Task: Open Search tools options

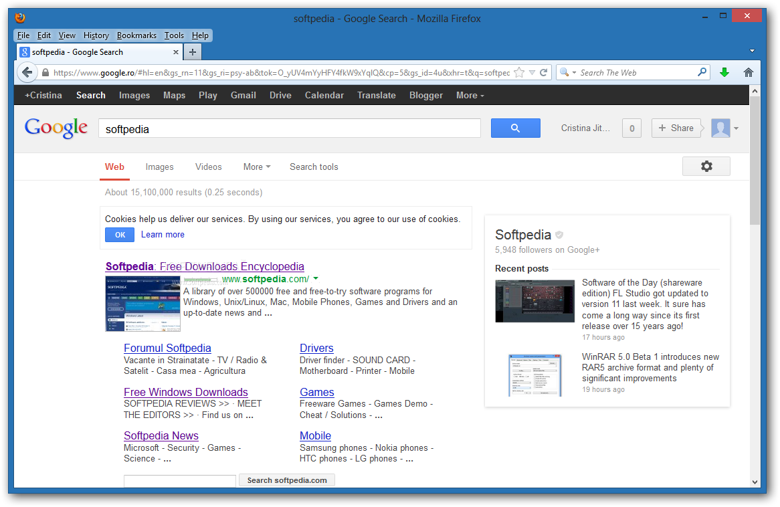Action: pyautogui.click(x=314, y=167)
